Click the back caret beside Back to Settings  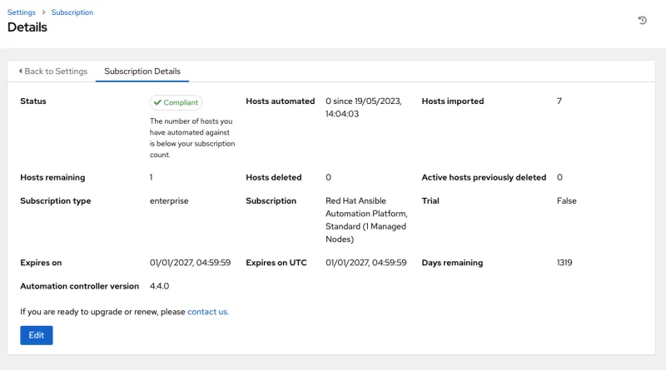click(20, 72)
